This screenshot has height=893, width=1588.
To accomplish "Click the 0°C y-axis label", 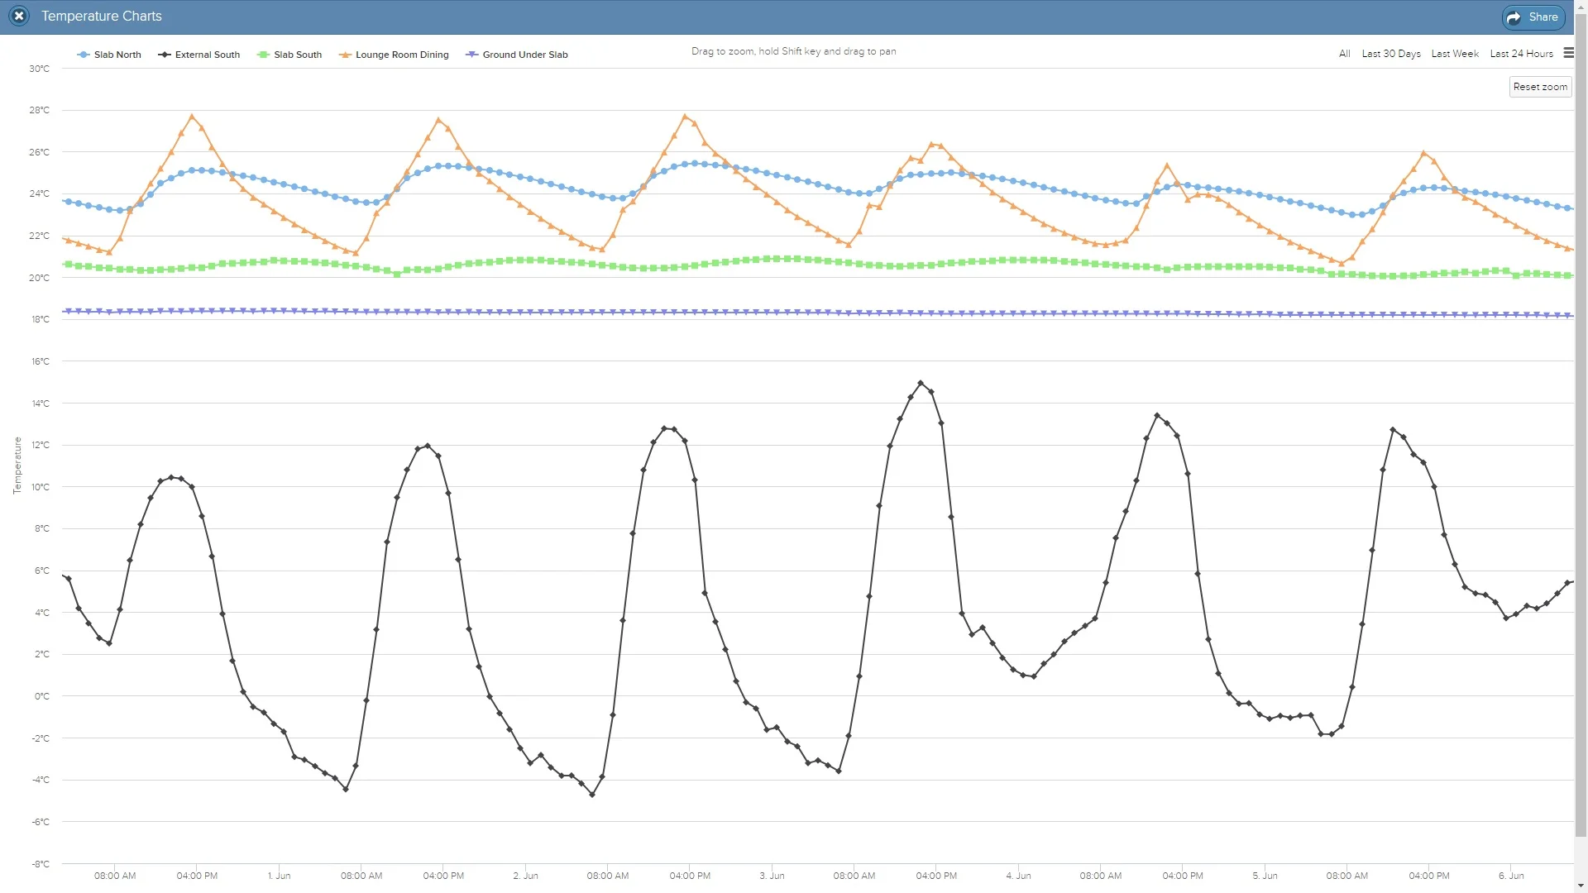I will point(41,696).
